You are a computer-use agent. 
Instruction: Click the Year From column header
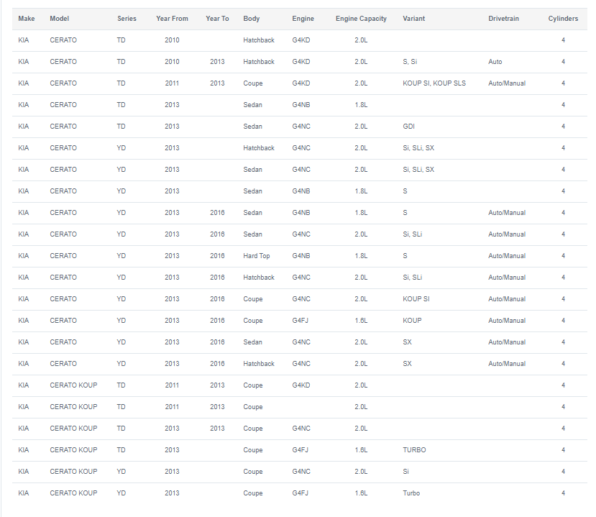click(172, 18)
